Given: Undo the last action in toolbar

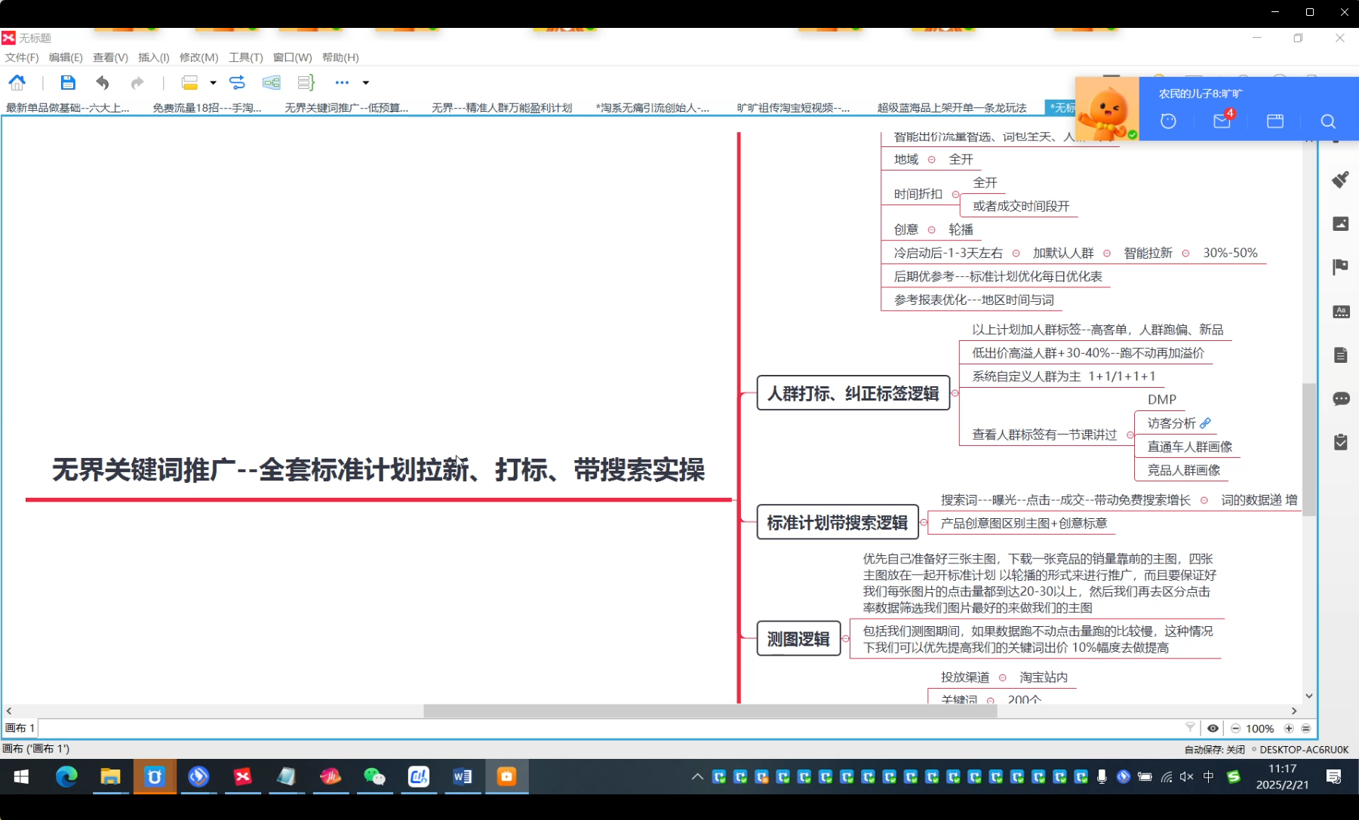Looking at the screenshot, I should (103, 82).
